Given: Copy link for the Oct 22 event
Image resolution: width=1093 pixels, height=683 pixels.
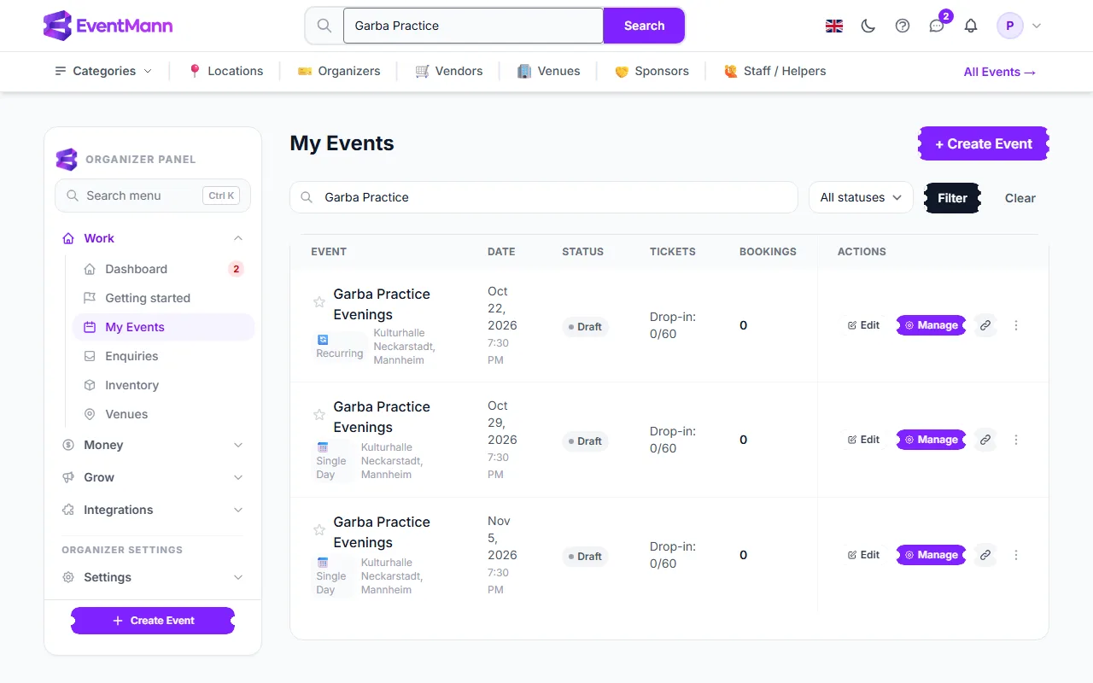Looking at the screenshot, I should (985, 325).
